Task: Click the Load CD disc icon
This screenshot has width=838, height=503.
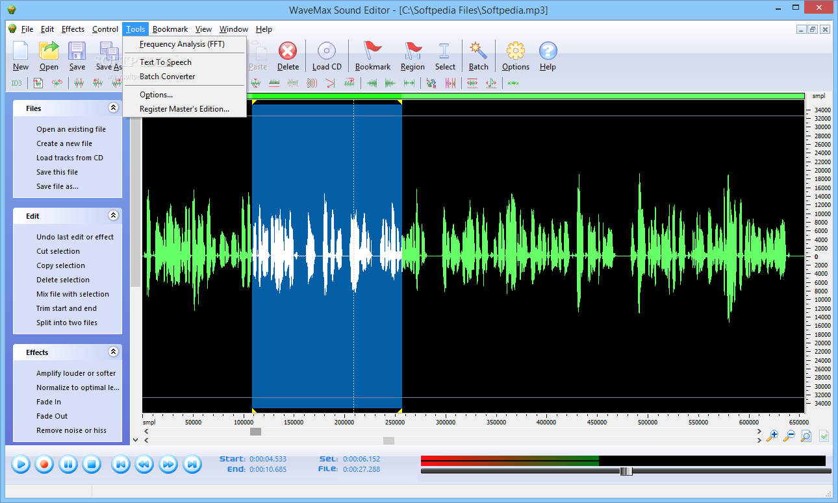Action: (326, 51)
